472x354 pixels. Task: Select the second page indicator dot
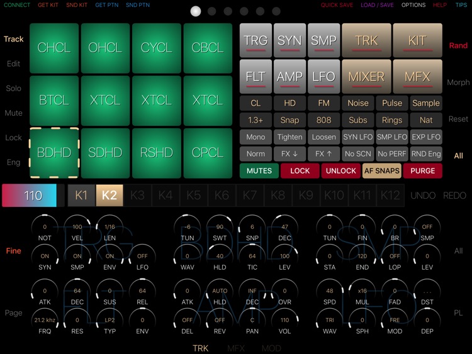click(211, 11)
